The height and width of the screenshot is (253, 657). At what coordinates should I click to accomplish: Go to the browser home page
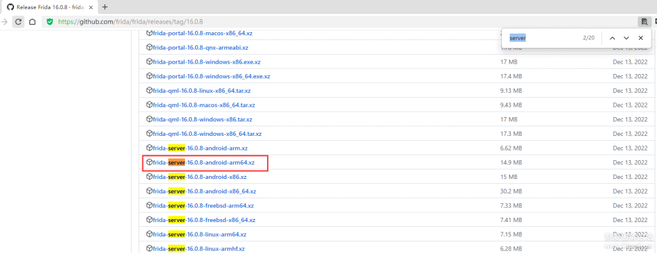pos(32,22)
